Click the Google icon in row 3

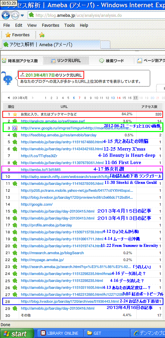[15, 128]
